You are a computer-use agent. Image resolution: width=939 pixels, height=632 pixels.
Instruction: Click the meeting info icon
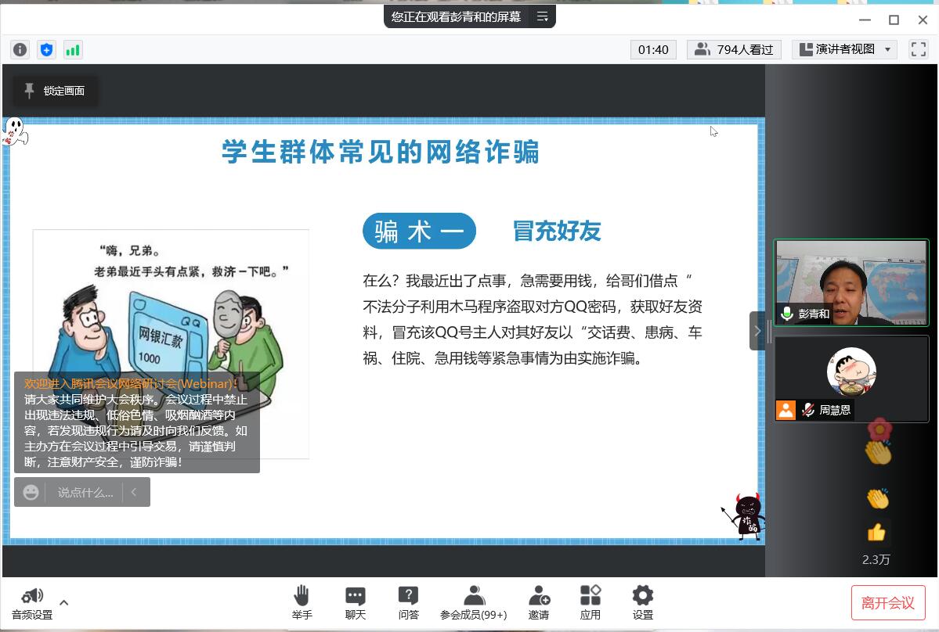click(x=20, y=50)
